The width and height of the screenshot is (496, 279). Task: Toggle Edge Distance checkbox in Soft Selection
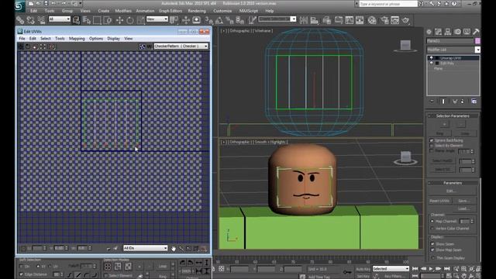tap(21, 274)
